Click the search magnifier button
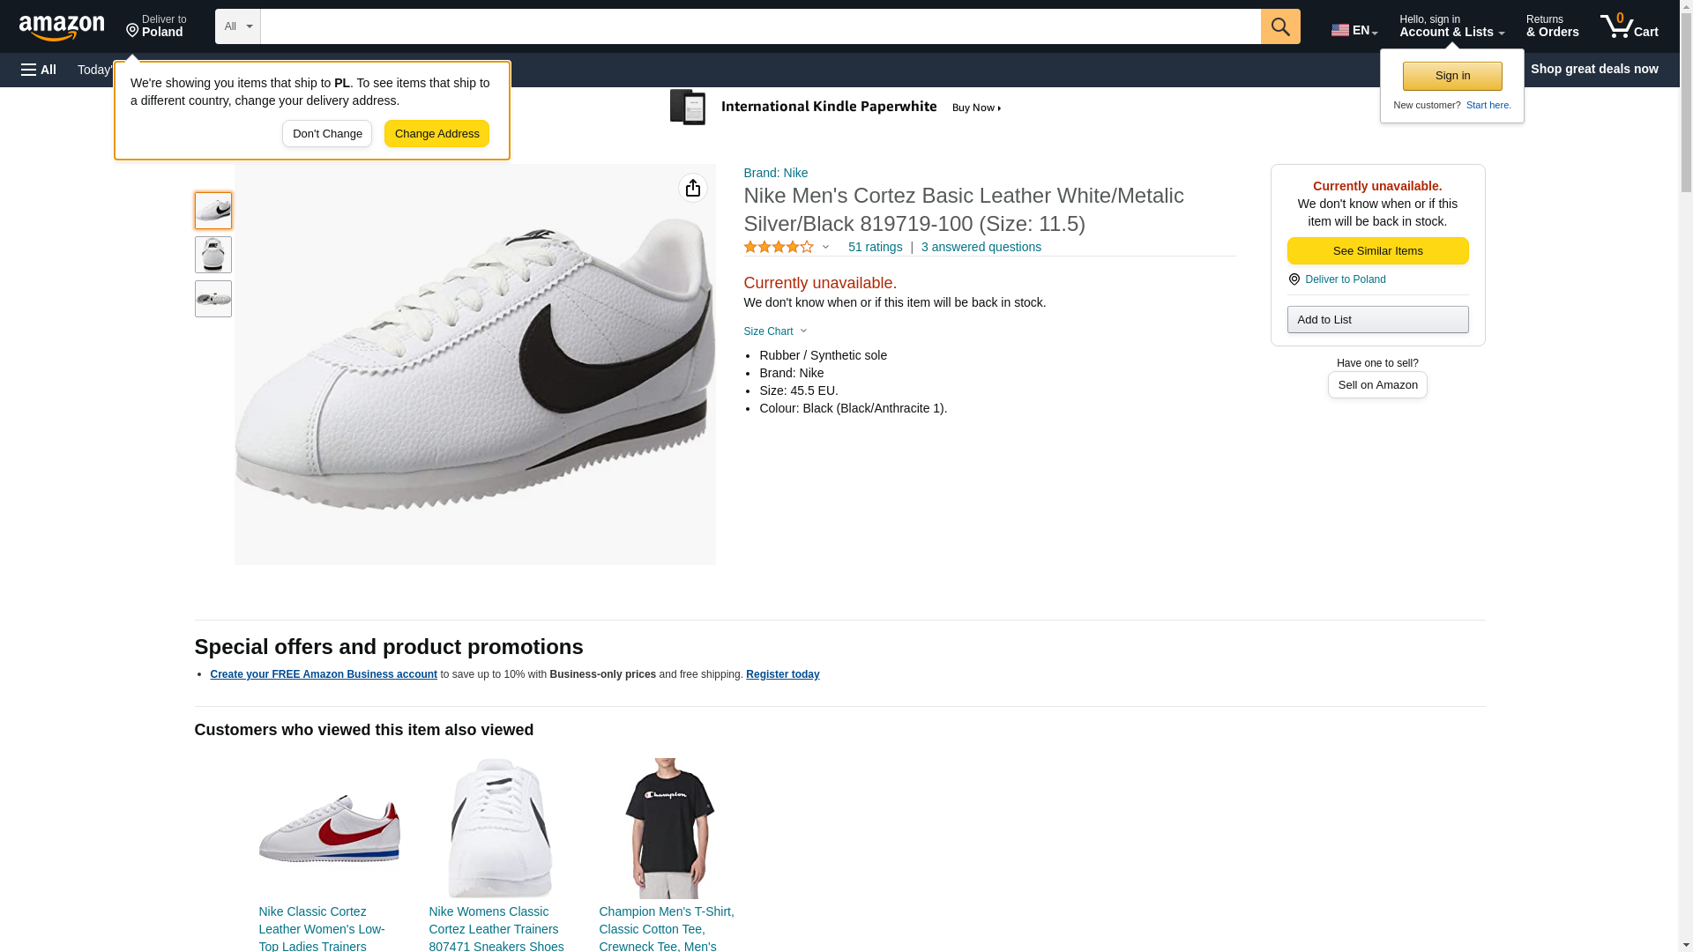1693x952 pixels. click(x=1279, y=26)
